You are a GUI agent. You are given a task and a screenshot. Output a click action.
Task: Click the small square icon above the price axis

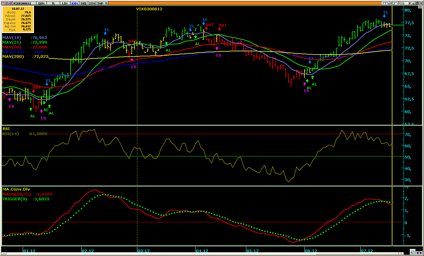tap(420, 6)
